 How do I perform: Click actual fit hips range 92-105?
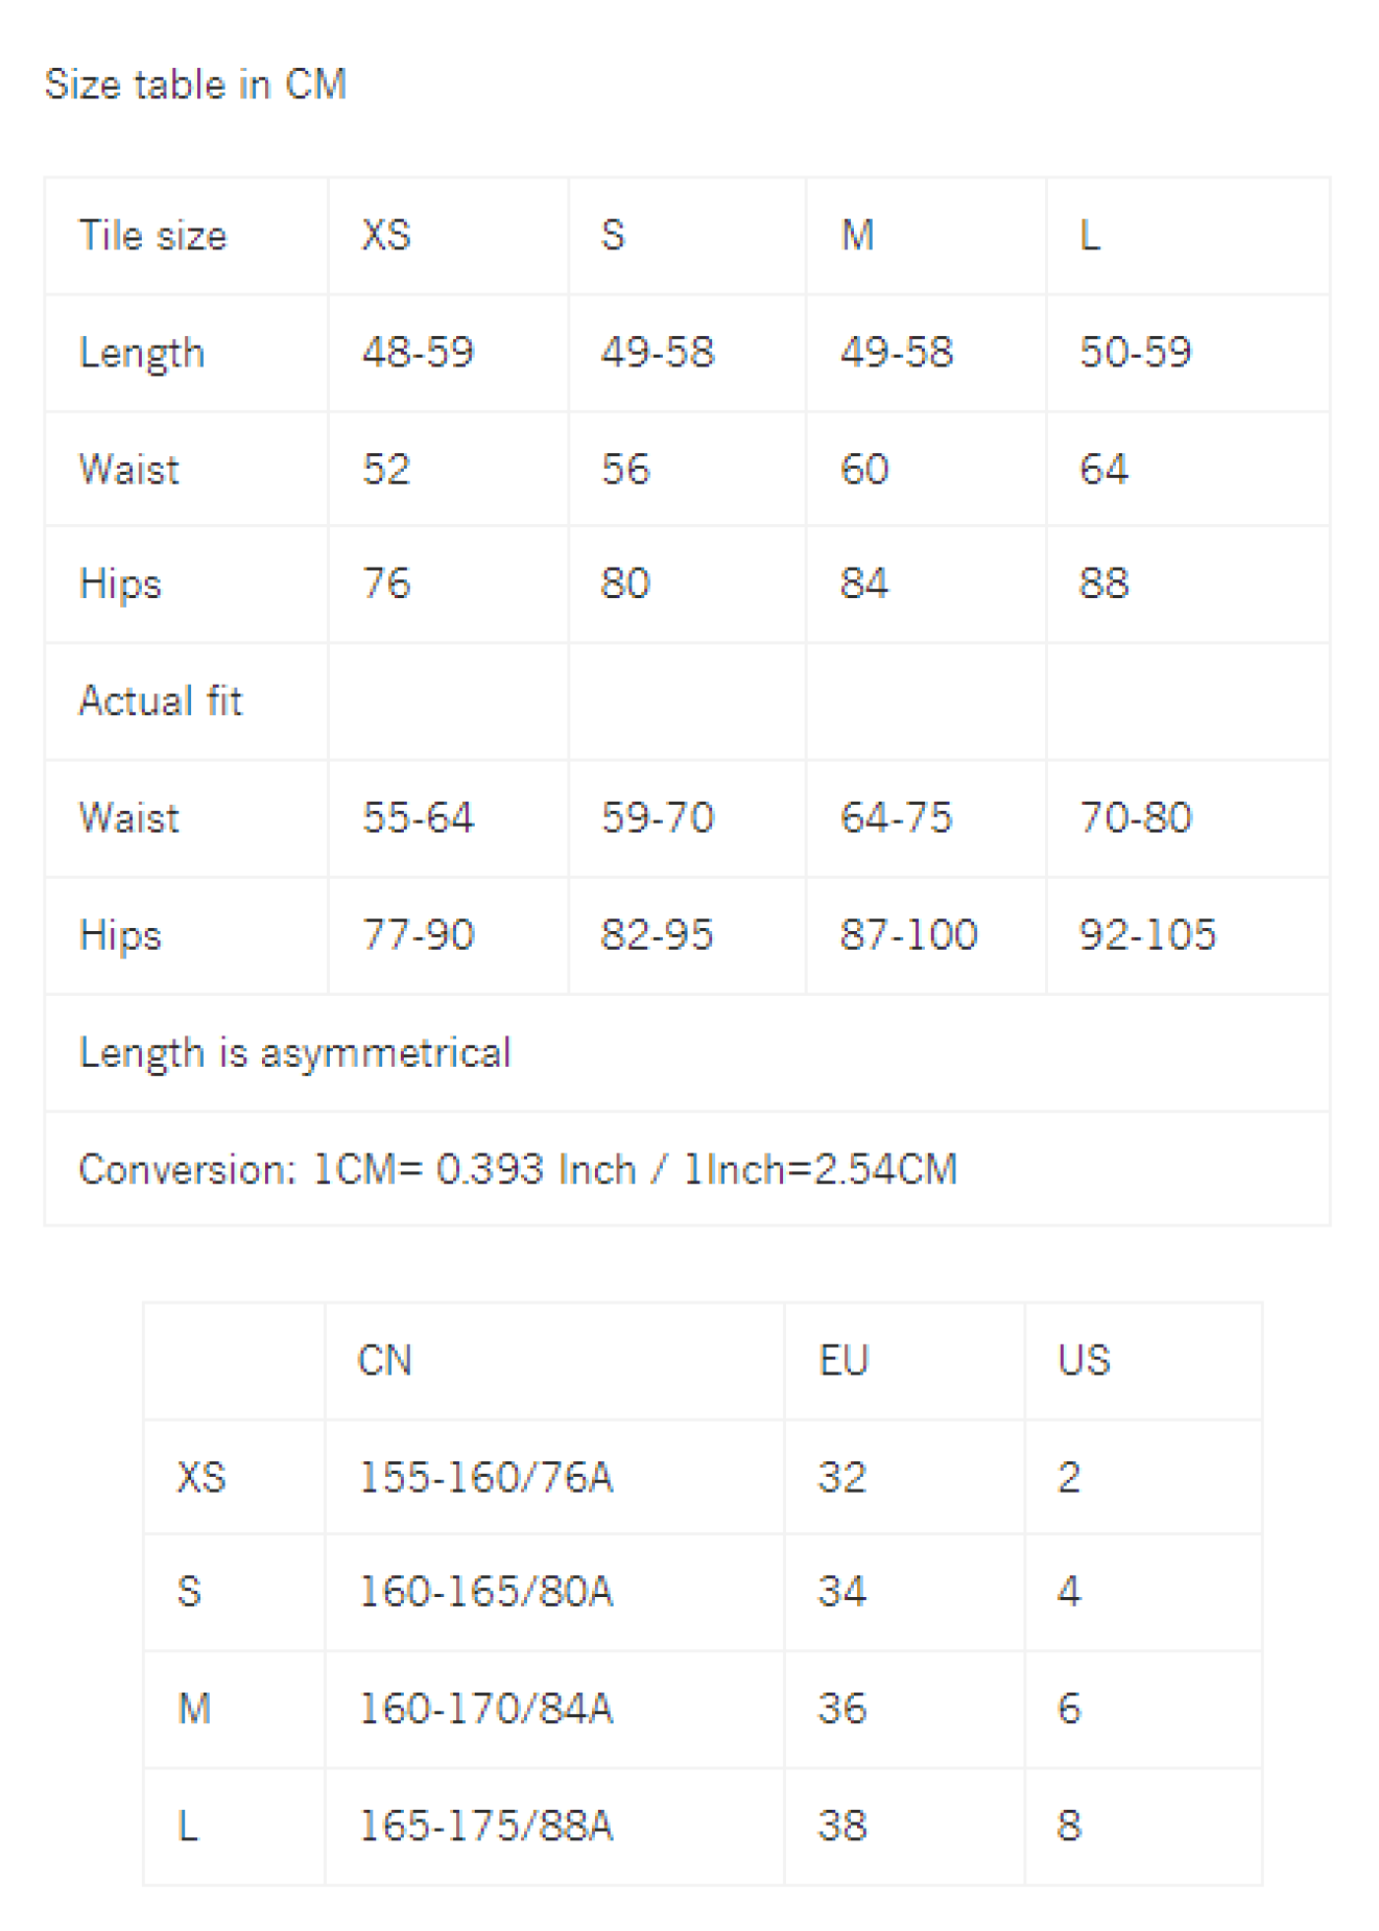click(1148, 934)
